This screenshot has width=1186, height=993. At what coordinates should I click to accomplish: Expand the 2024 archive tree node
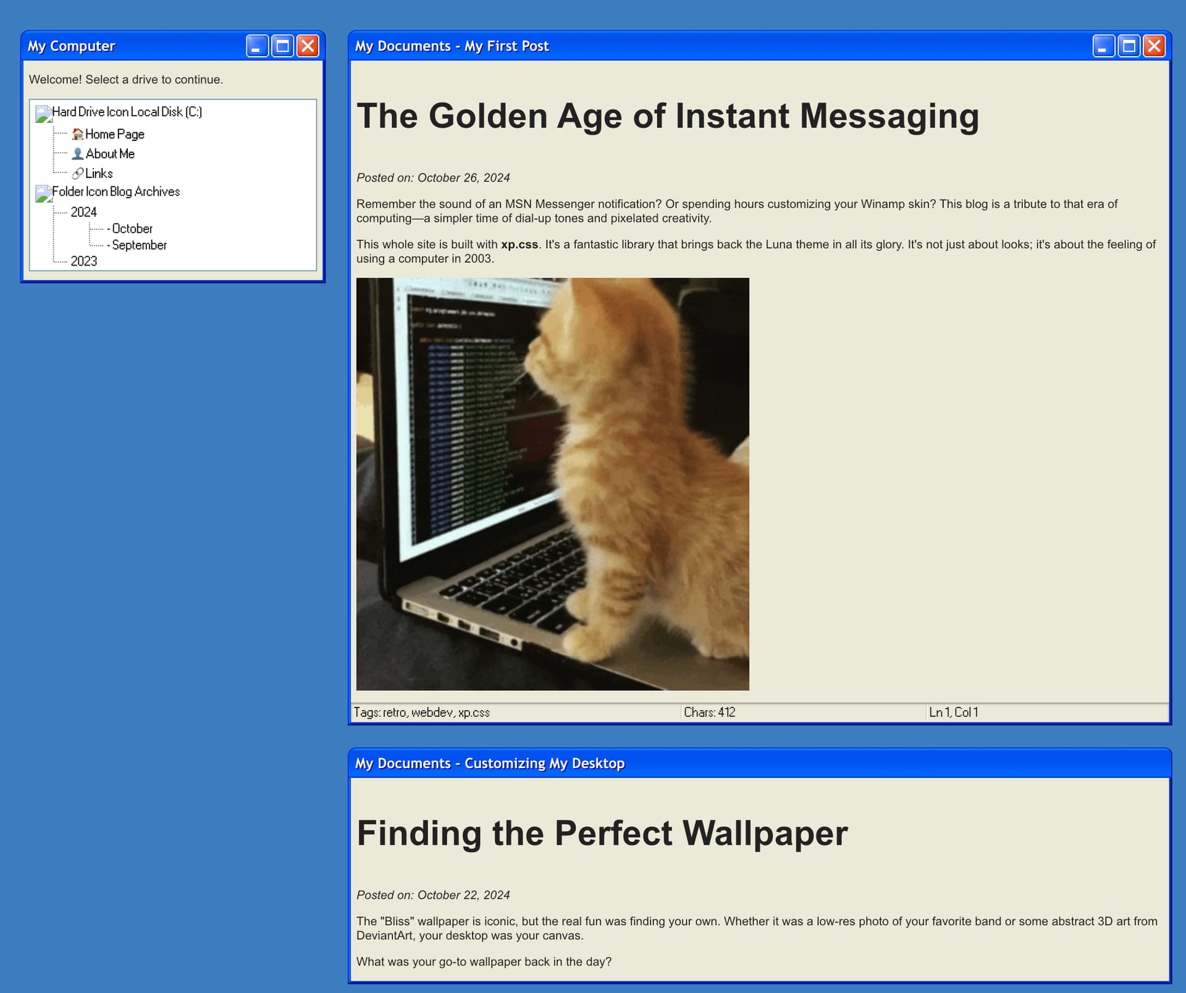click(83, 212)
